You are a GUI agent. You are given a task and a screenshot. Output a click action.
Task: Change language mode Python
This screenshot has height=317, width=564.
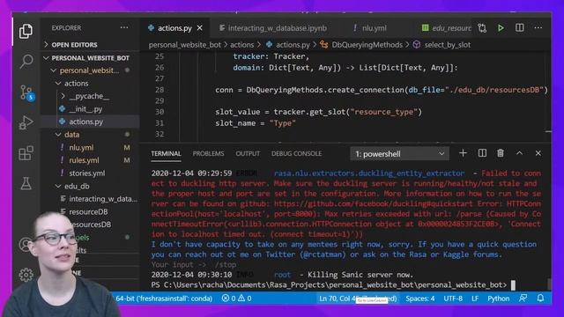pos(498,299)
